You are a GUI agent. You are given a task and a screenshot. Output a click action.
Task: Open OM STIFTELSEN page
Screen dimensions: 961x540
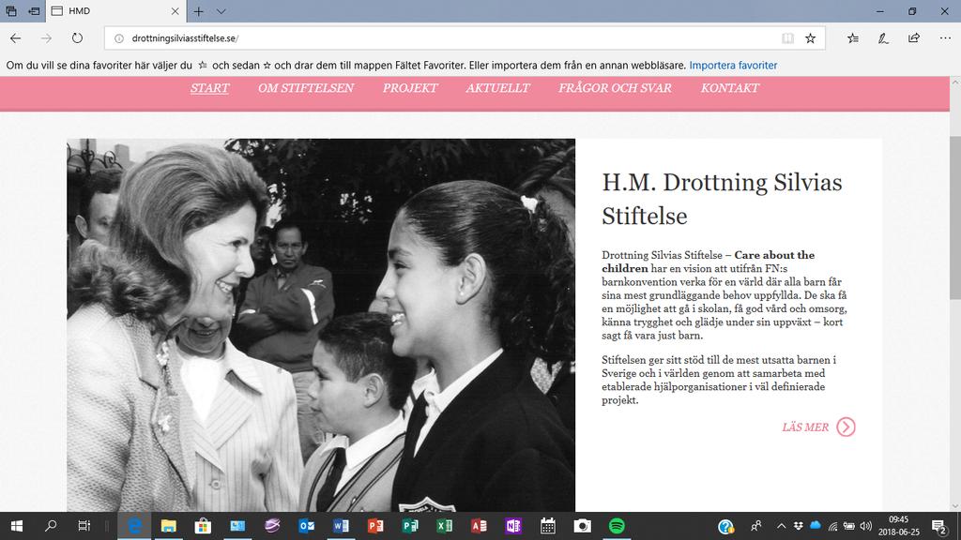(306, 88)
